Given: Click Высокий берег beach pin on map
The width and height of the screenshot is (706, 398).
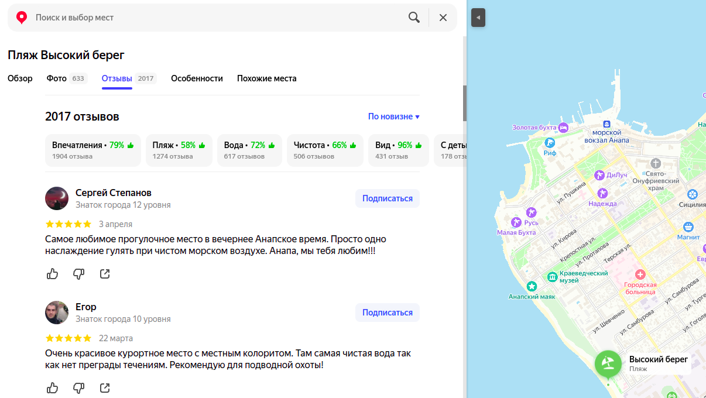Looking at the screenshot, I should 608,363.
